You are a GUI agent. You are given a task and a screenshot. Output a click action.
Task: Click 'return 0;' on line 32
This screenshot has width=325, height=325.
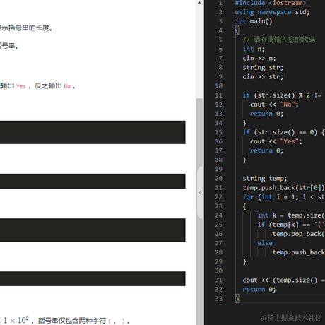[259, 289]
